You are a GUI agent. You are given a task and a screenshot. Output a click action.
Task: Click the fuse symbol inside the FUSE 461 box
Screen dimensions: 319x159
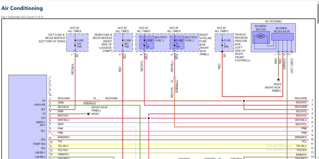(123, 42)
